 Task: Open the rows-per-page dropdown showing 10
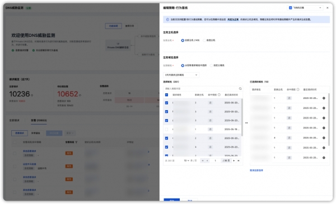(186, 160)
